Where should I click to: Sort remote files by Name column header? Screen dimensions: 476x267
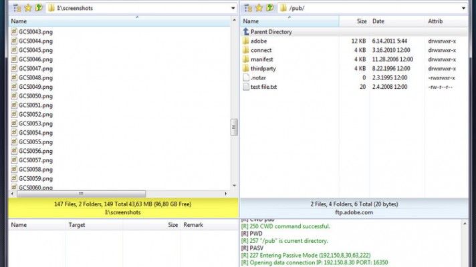tap(290, 21)
